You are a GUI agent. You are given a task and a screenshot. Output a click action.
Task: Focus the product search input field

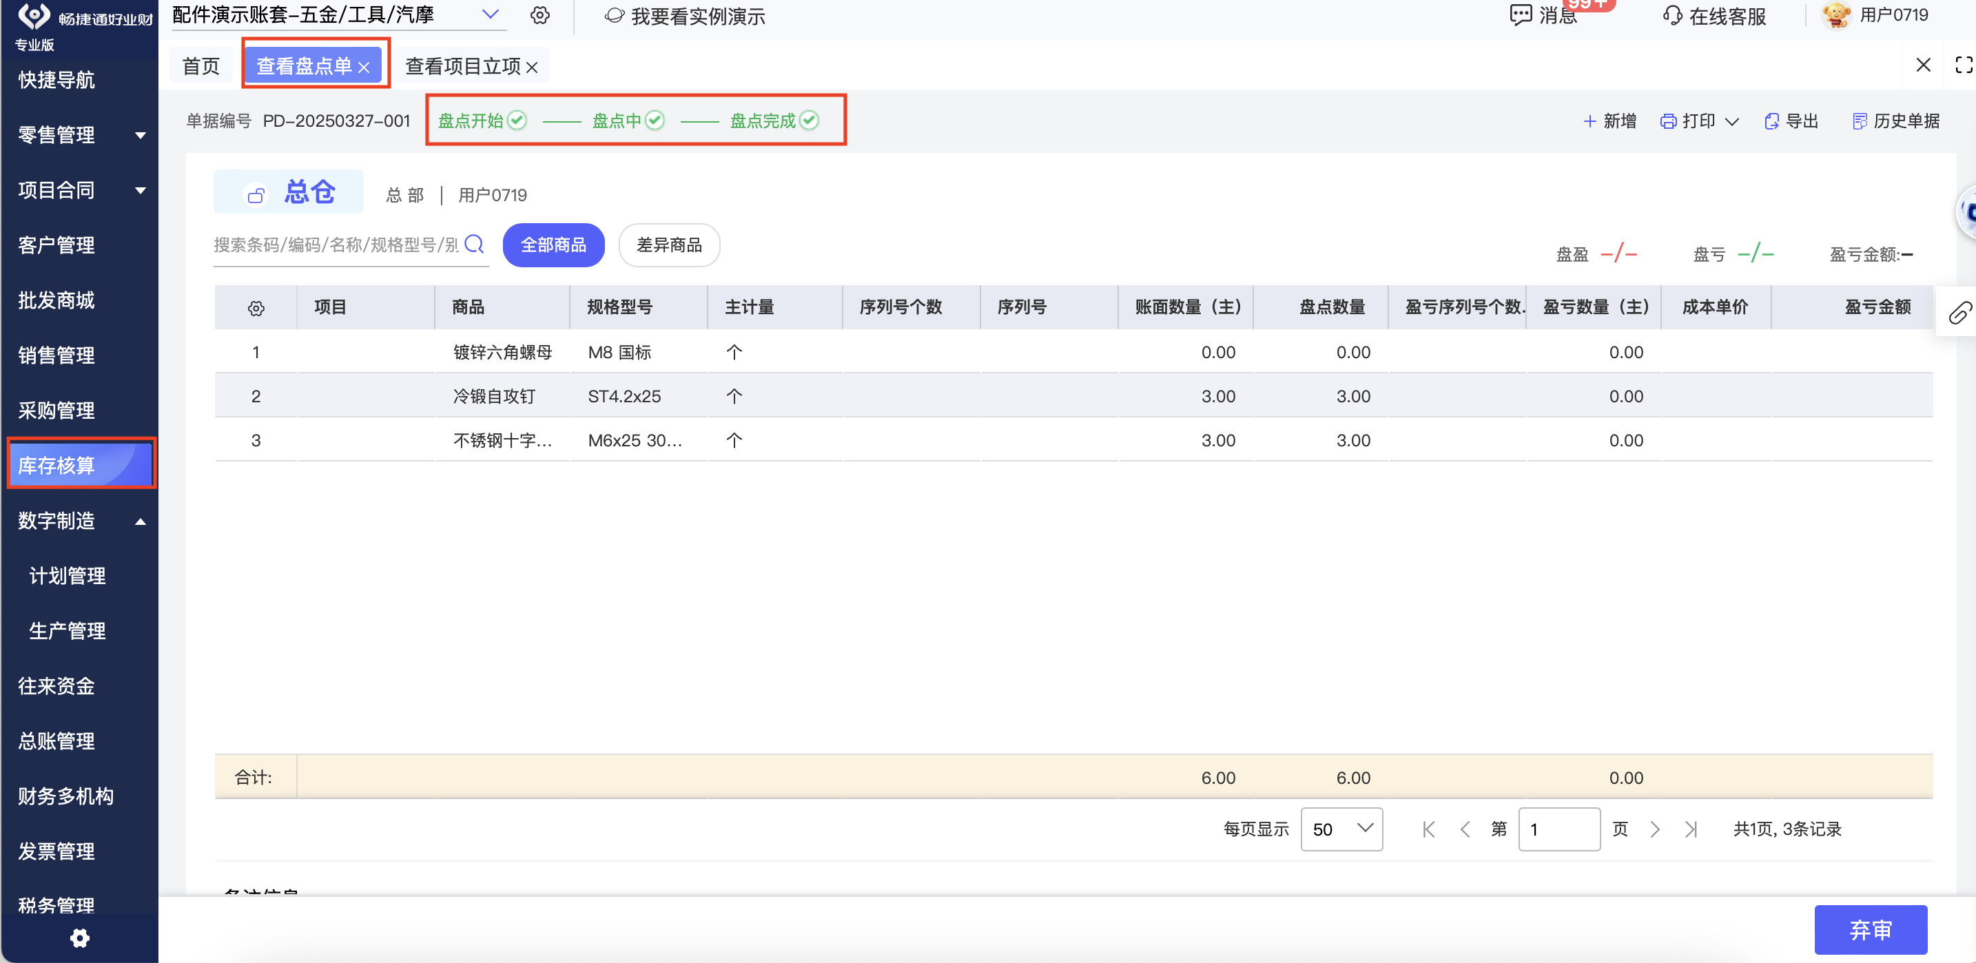coord(337,245)
